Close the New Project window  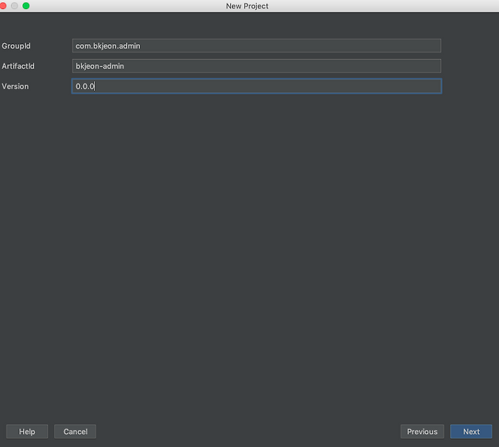tap(3, 6)
